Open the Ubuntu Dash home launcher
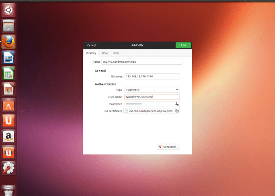275x196 pixels. pyautogui.click(x=8, y=10)
